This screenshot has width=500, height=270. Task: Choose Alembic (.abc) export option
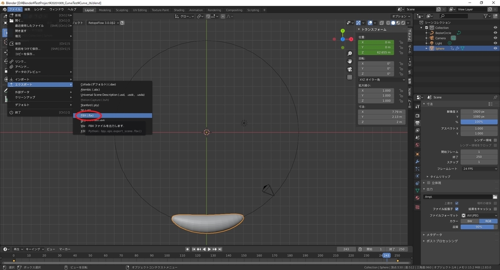click(x=113, y=90)
